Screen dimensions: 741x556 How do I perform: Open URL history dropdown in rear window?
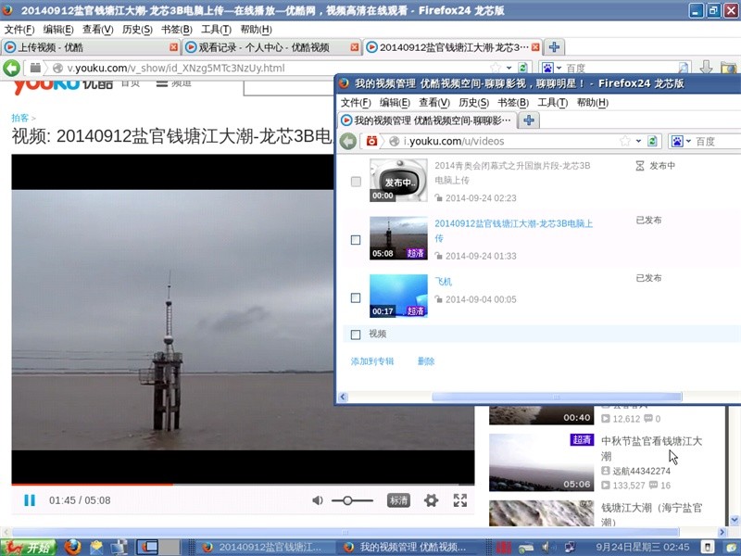509,68
